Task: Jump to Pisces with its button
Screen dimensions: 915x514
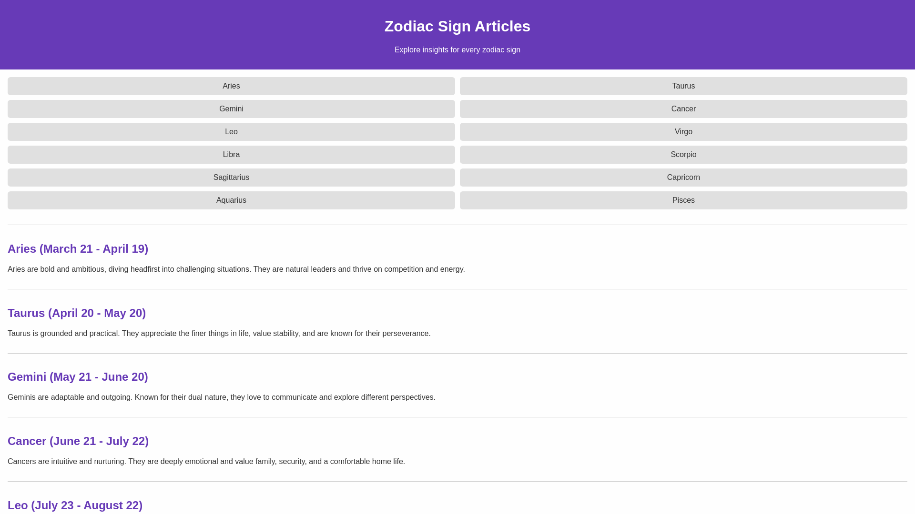Action: pyautogui.click(x=683, y=200)
